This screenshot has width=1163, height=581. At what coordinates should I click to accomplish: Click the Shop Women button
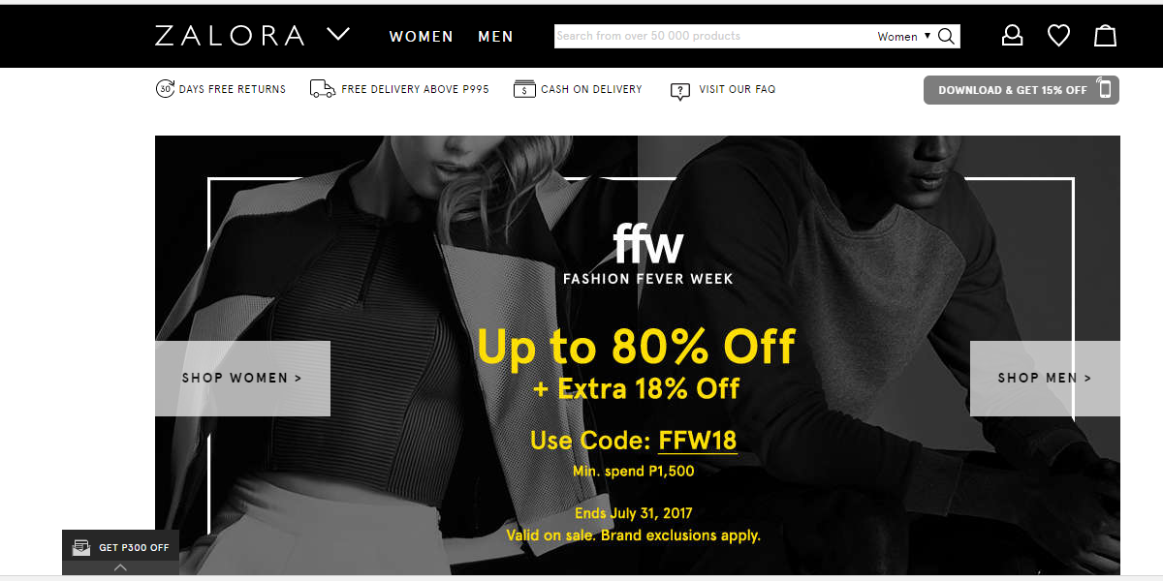coord(242,379)
